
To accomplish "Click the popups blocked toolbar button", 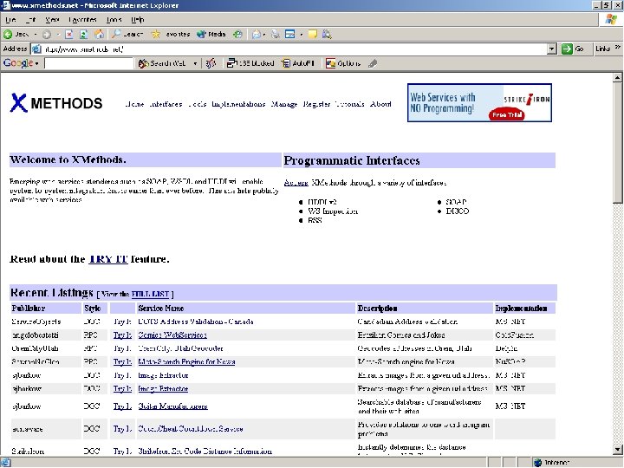I will pyautogui.click(x=250, y=63).
